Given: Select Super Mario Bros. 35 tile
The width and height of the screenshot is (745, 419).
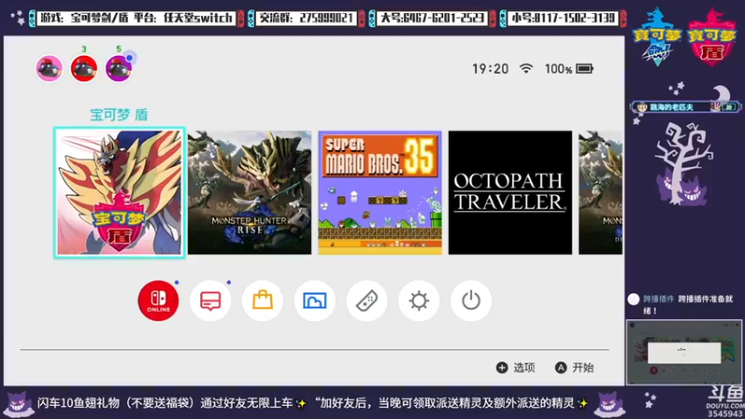Looking at the screenshot, I should coord(380,193).
